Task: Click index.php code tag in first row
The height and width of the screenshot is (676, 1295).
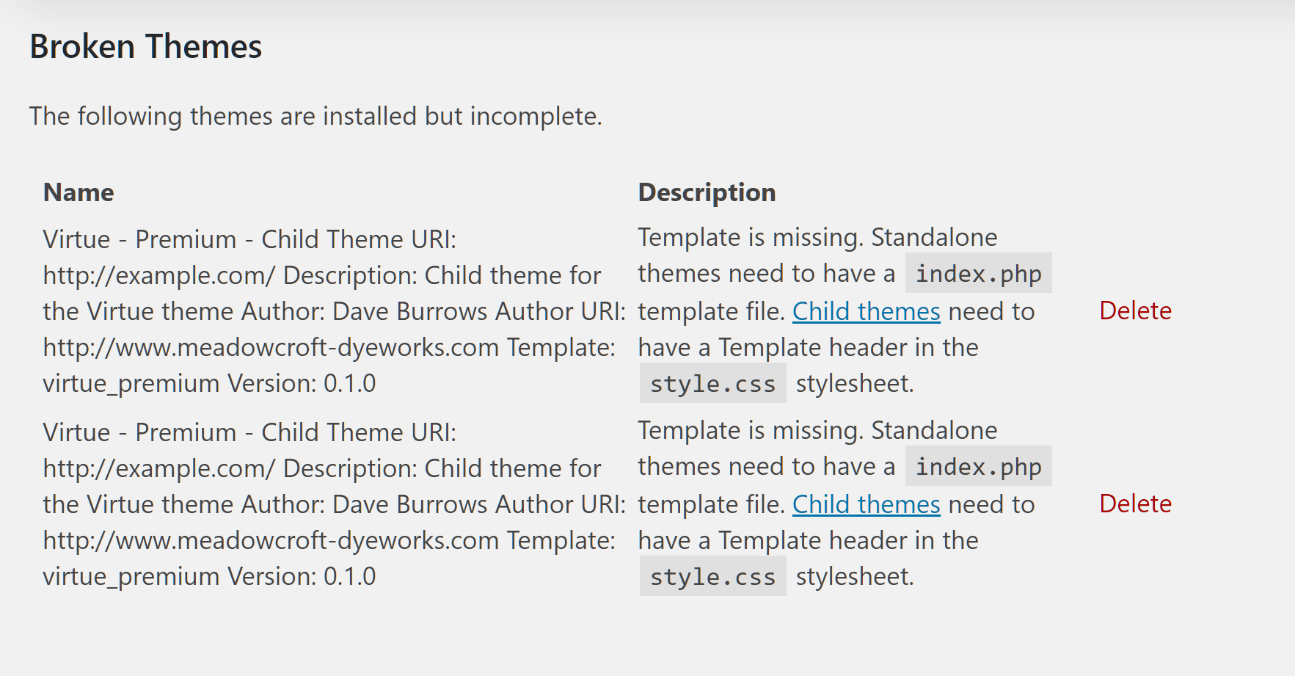Action: tap(978, 274)
